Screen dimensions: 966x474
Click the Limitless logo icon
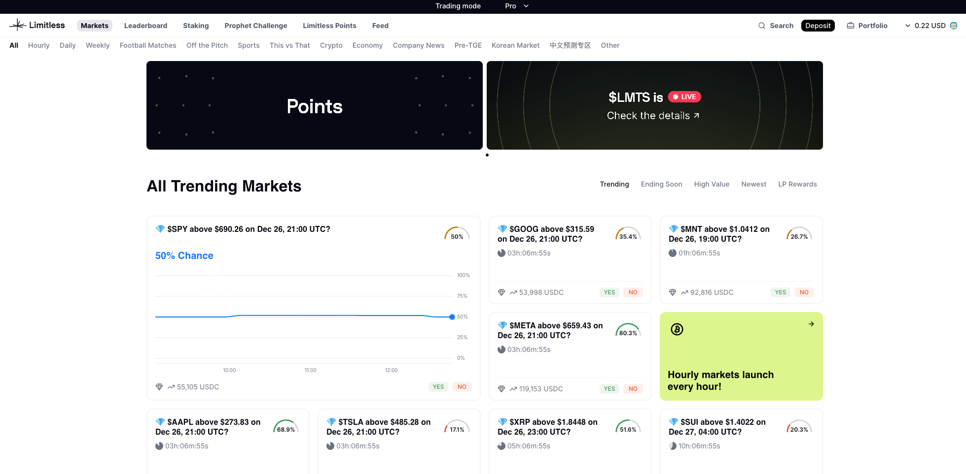click(18, 25)
